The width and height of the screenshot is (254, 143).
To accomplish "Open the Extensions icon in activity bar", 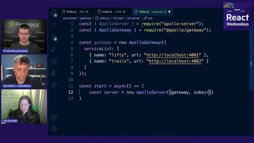I will pyautogui.click(x=54, y=61).
